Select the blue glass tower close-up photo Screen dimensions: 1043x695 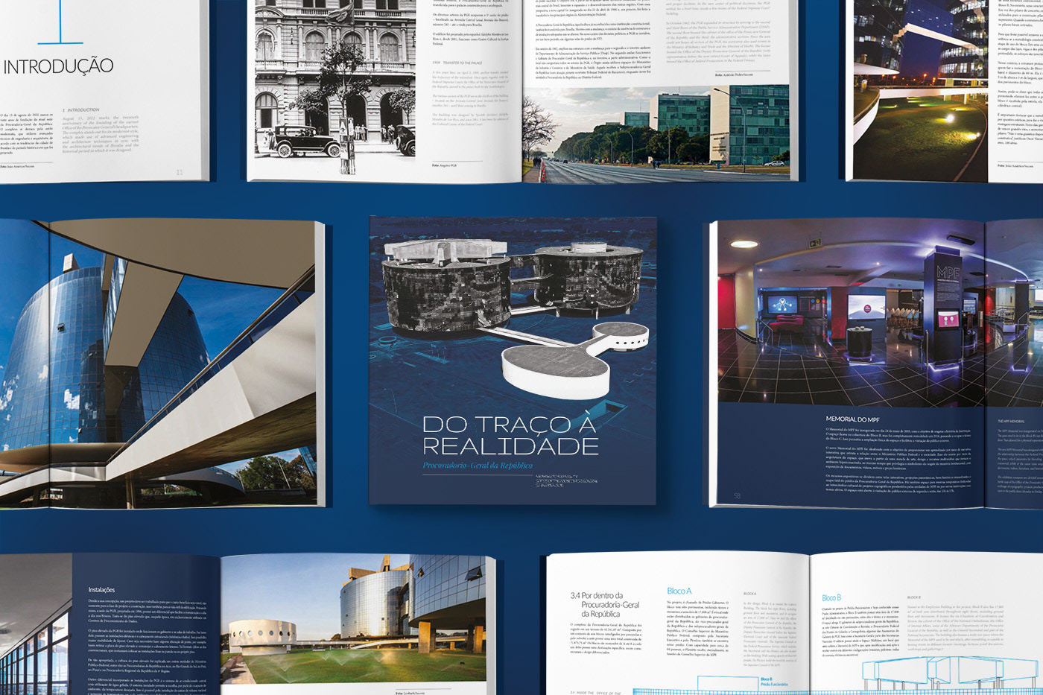click(158, 364)
